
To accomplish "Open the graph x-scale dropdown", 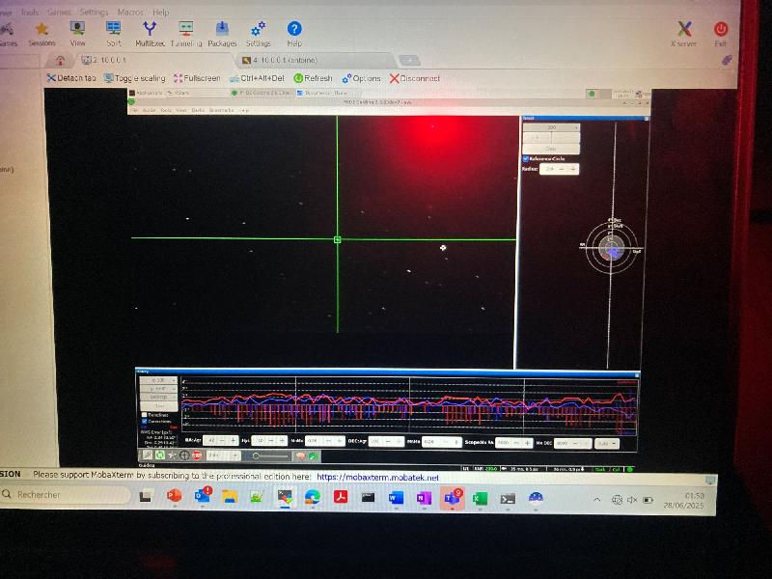I will (x=158, y=380).
